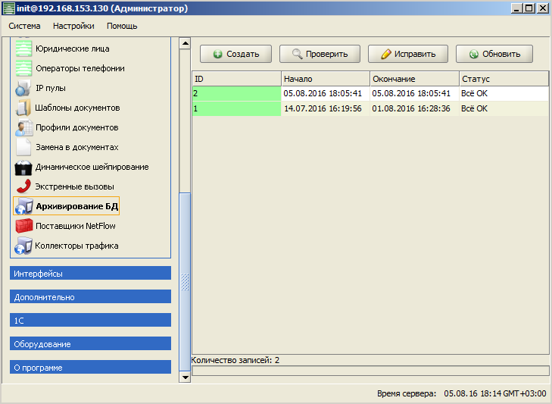Click the red phone Экстренные вызовы icon
This screenshot has width=552, height=404.
[x=23, y=187]
